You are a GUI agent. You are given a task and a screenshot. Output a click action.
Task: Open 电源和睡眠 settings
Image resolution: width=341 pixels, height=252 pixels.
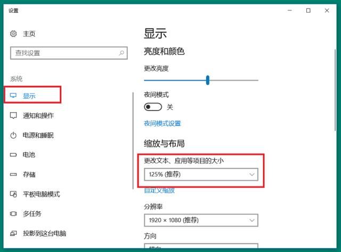tap(38, 135)
